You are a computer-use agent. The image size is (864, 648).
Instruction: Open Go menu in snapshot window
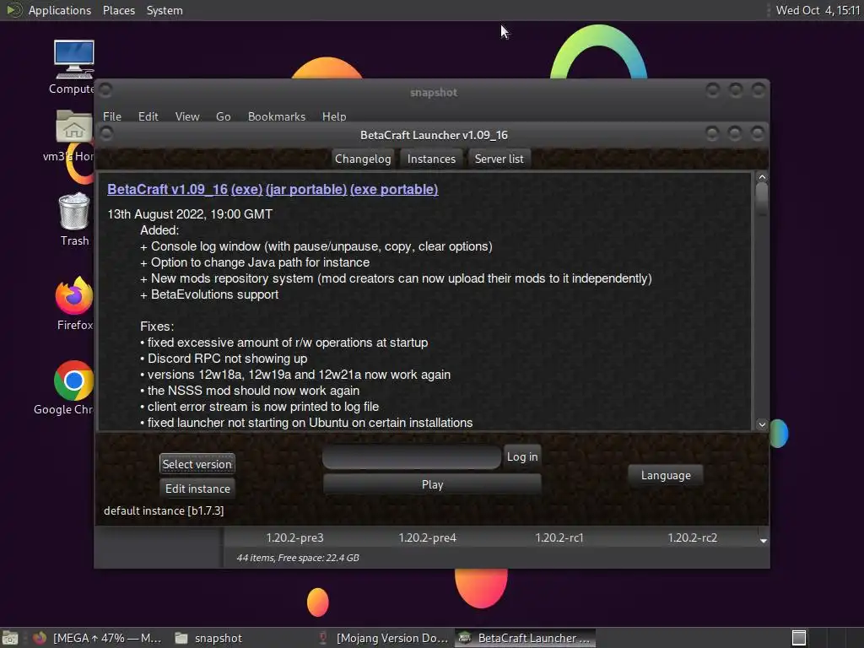[223, 116]
